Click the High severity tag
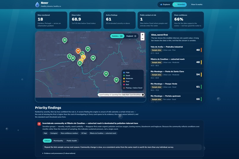 (x=45, y=133)
